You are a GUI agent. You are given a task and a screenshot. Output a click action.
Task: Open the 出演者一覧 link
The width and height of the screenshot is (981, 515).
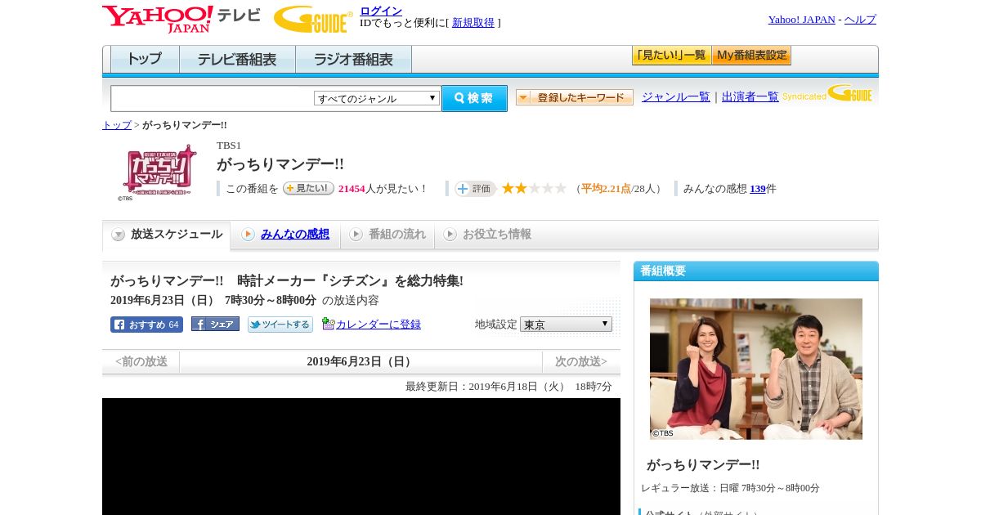[750, 96]
